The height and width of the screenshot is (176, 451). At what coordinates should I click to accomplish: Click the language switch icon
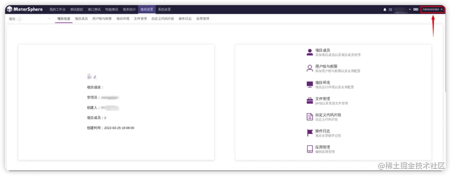(416, 10)
